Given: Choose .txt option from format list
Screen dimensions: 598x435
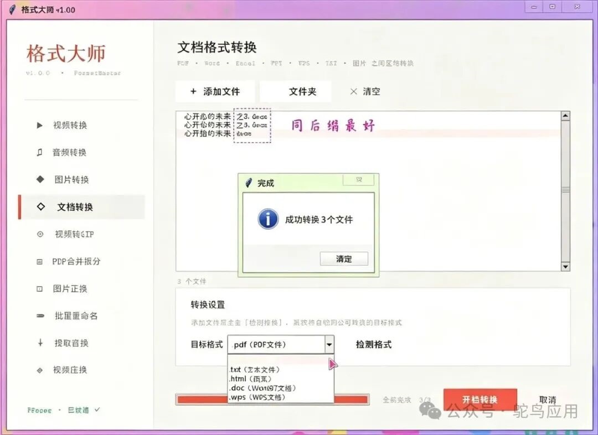Looking at the screenshot, I should (x=281, y=370).
